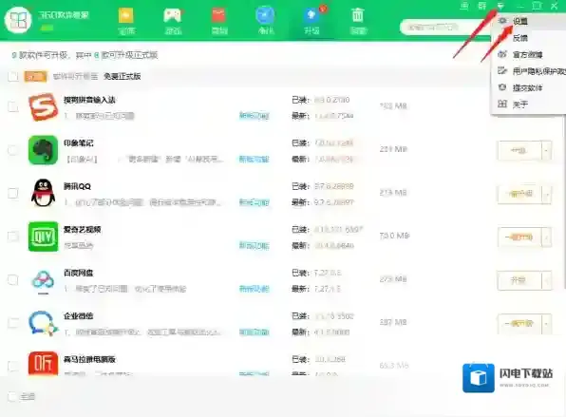The width and height of the screenshot is (566, 417).
Task: Click the main menu dropdown triangle in title bar
Action: [500, 6]
